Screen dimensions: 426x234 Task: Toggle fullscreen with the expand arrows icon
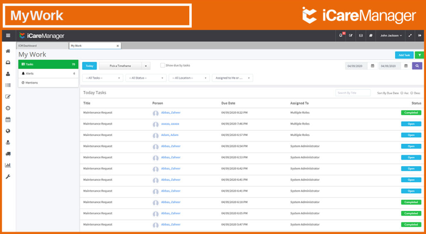click(x=410, y=36)
